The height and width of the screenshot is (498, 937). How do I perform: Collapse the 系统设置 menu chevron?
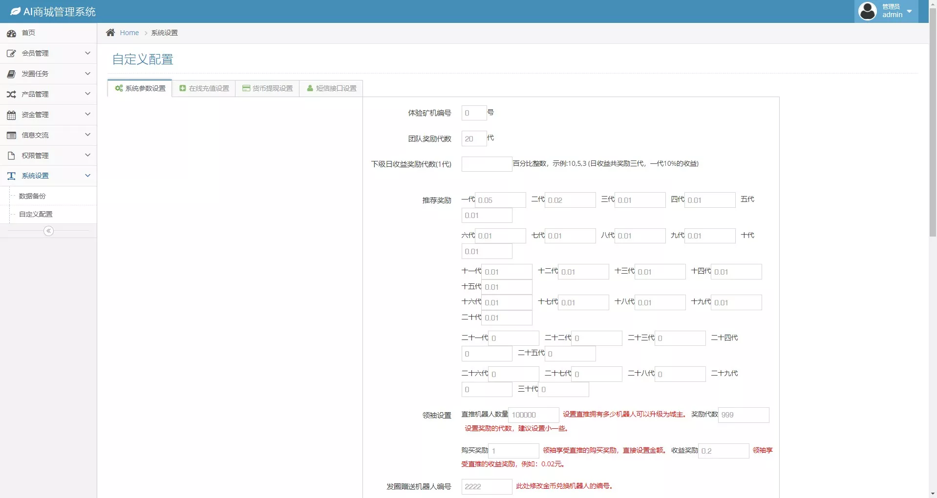click(87, 176)
